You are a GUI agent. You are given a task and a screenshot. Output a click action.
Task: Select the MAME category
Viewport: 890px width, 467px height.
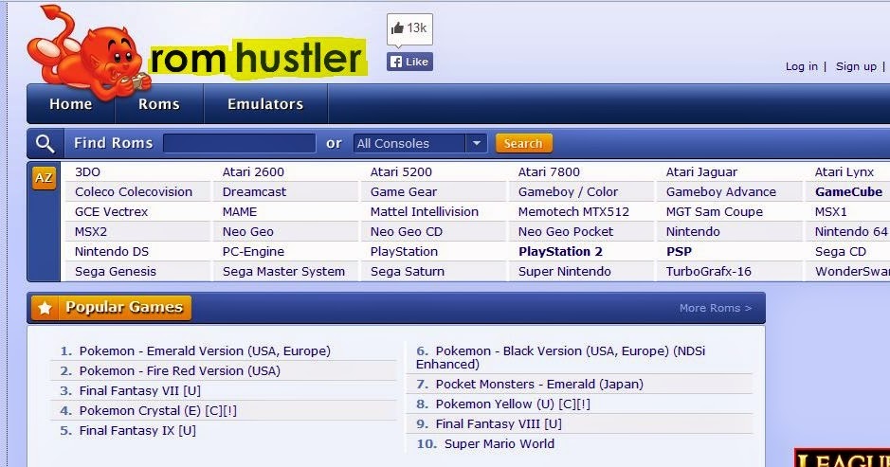coord(240,211)
